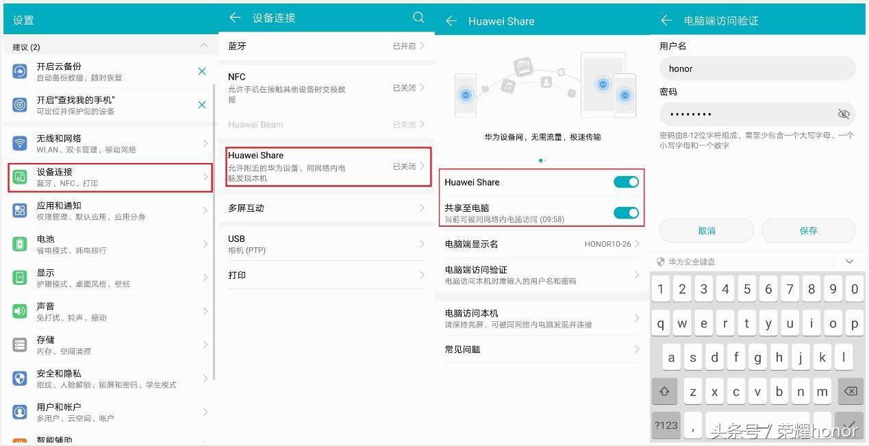Tap the 取消 cancel button

pyautogui.click(x=706, y=230)
